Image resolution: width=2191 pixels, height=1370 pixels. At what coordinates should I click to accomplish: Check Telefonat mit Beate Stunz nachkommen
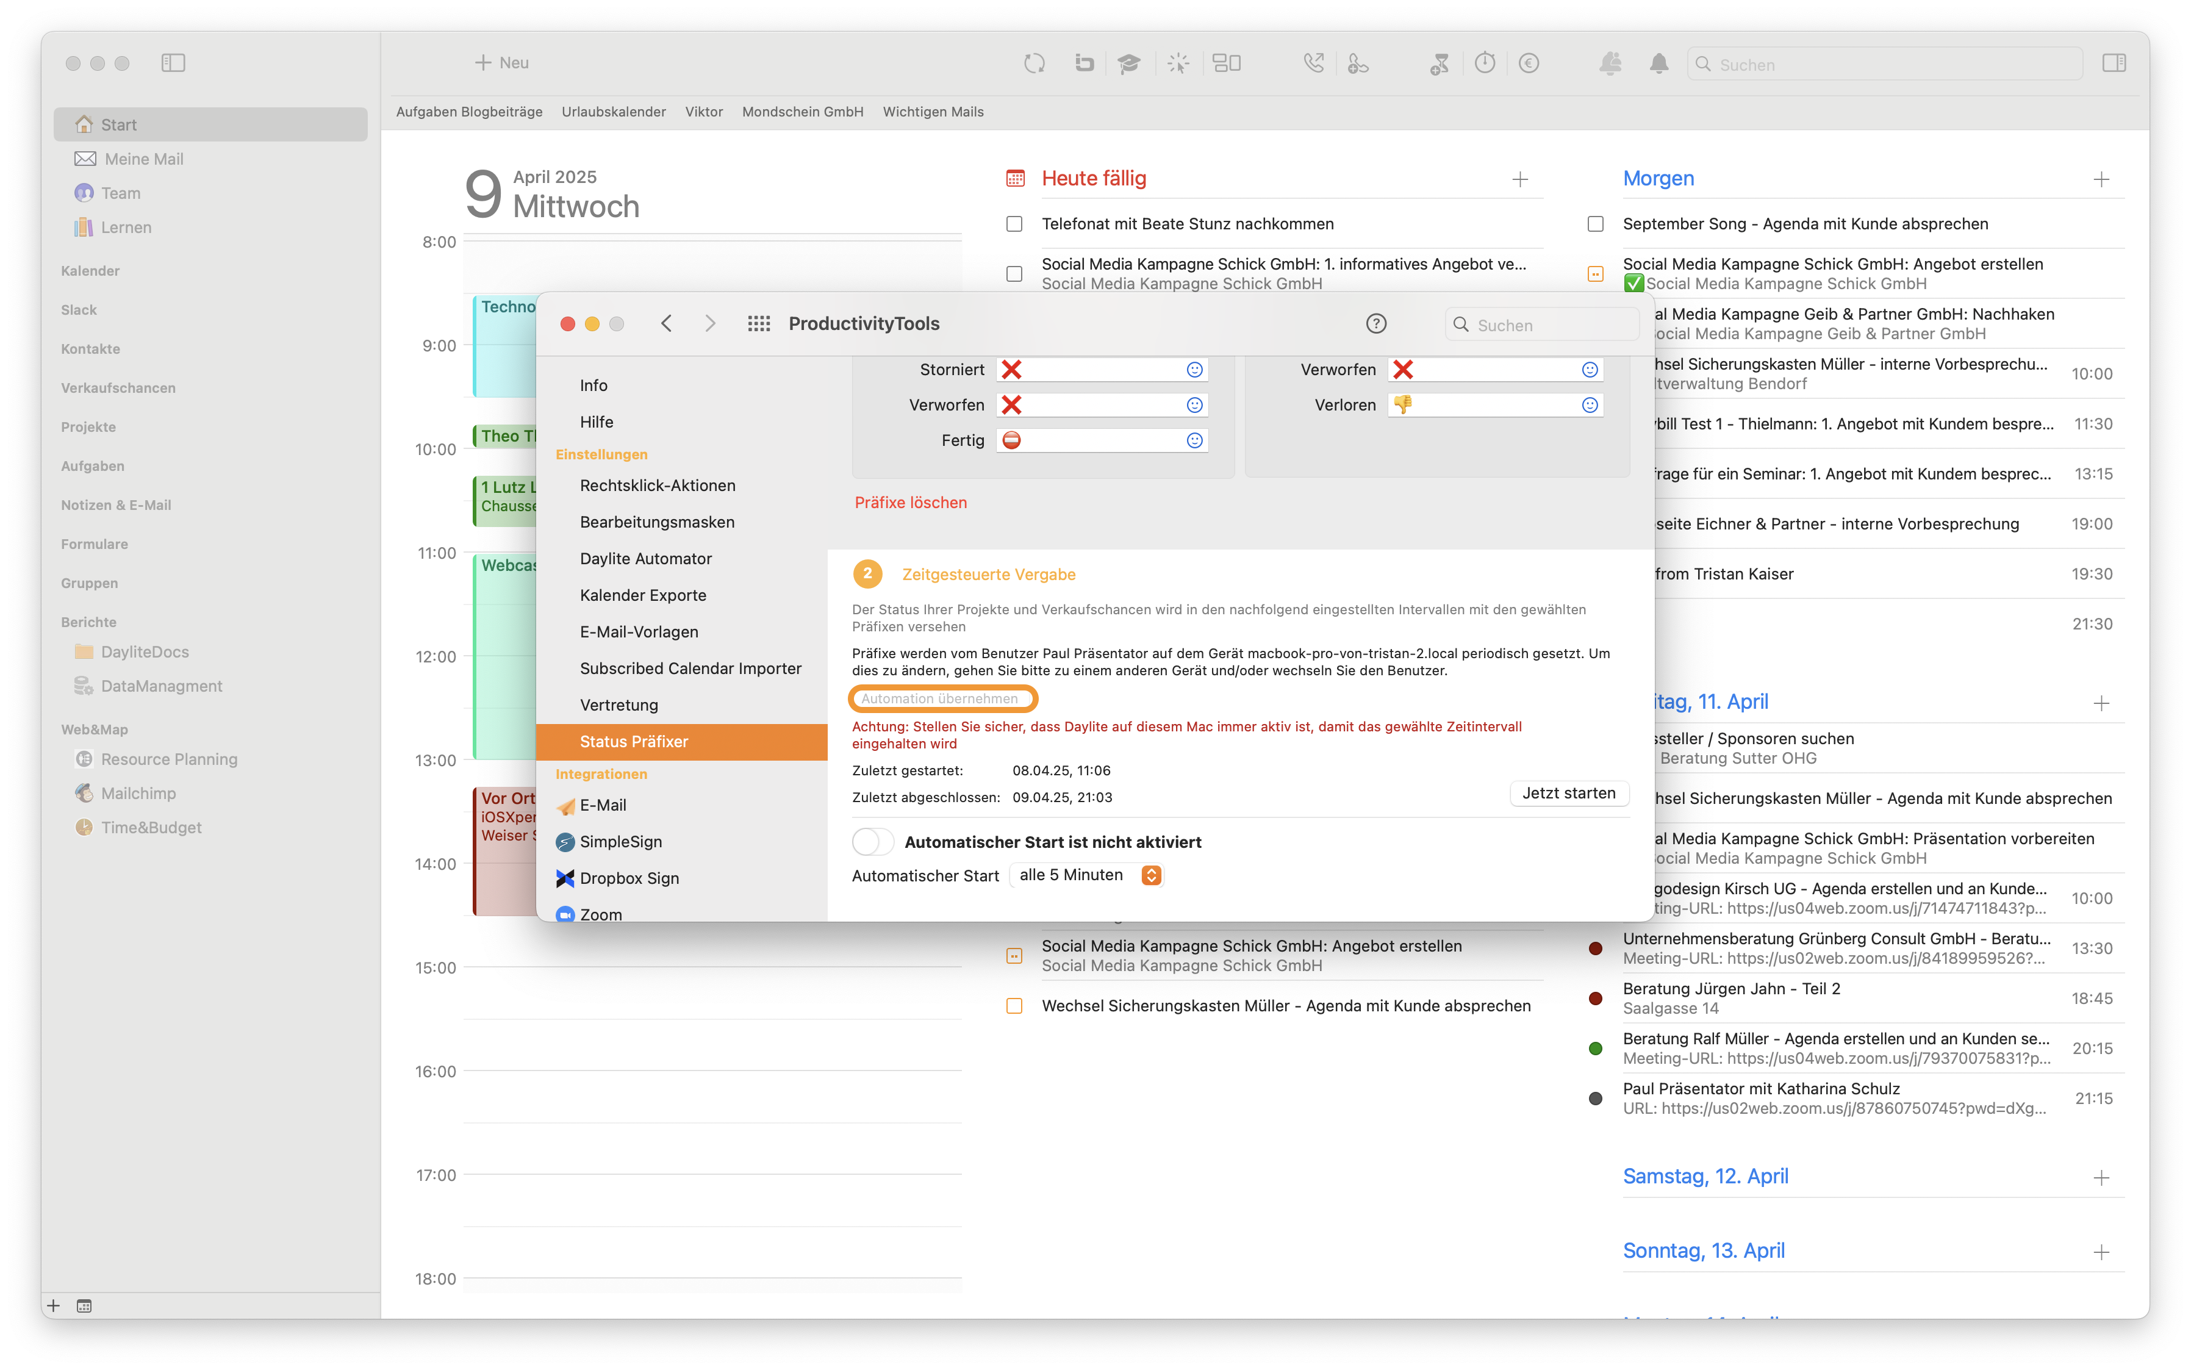(x=1014, y=224)
